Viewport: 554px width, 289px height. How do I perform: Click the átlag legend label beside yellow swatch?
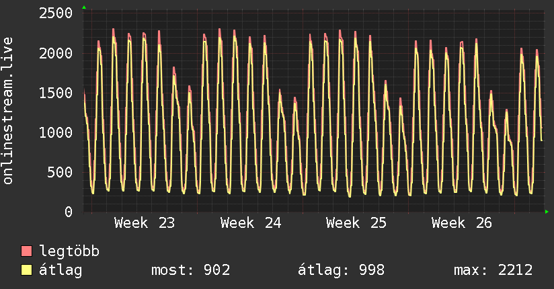(x=61, y=270)
